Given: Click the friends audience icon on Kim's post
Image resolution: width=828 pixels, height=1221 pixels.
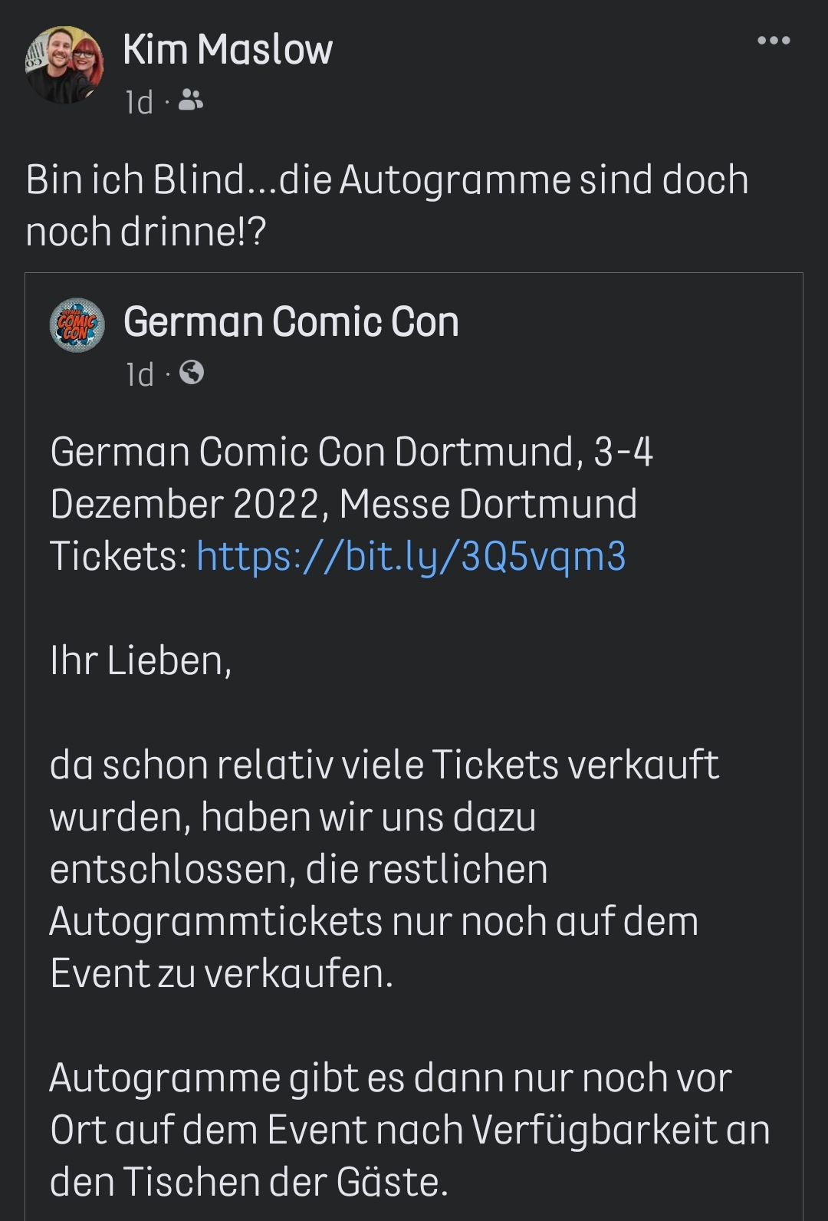Looking at the screenshot, I should click(x=191, y=100).
